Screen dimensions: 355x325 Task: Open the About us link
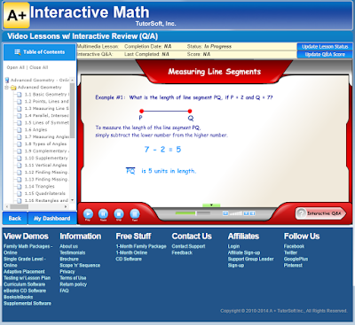click(x=68, y=246)
